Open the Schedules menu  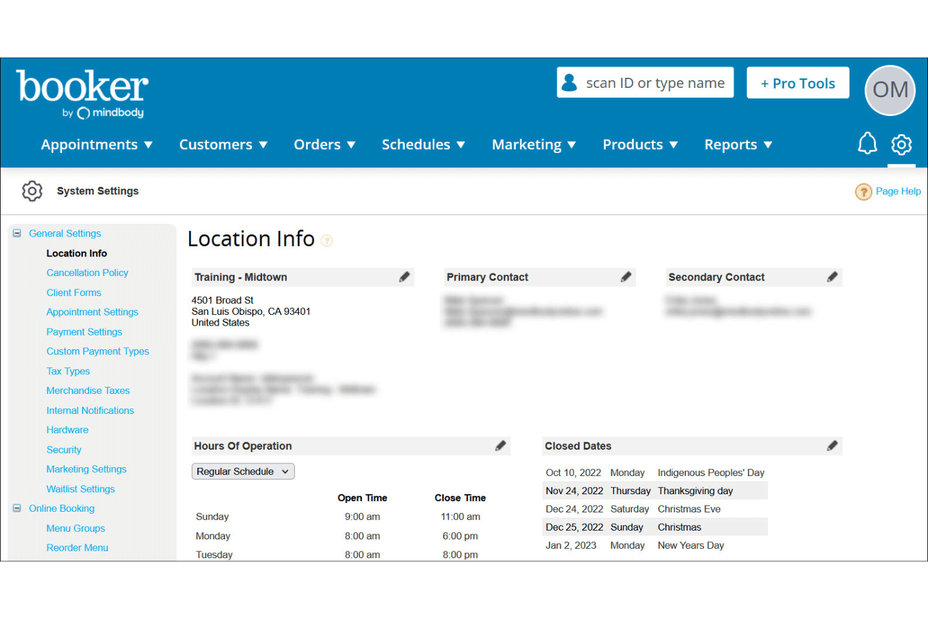coord(424,145)
